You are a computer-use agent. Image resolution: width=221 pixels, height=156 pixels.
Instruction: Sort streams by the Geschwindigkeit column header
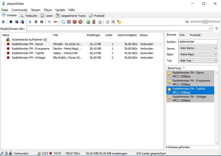click(x=127, y=35)
